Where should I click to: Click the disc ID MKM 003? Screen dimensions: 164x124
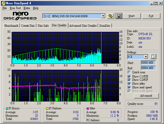click(145, 38)
